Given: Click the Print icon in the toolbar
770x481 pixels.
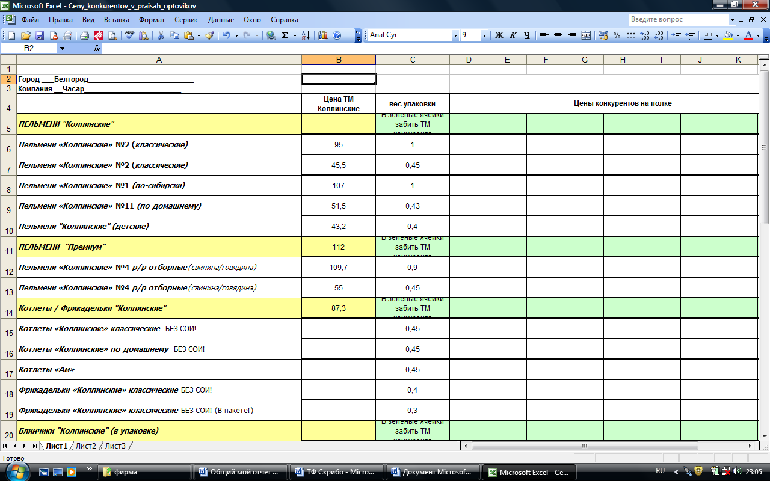Looking at the screenshot, I should (84, 35).
